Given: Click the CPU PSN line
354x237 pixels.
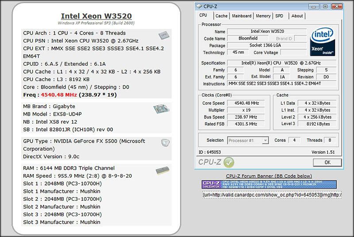Looking at the screenshot, I should [81, 41].
